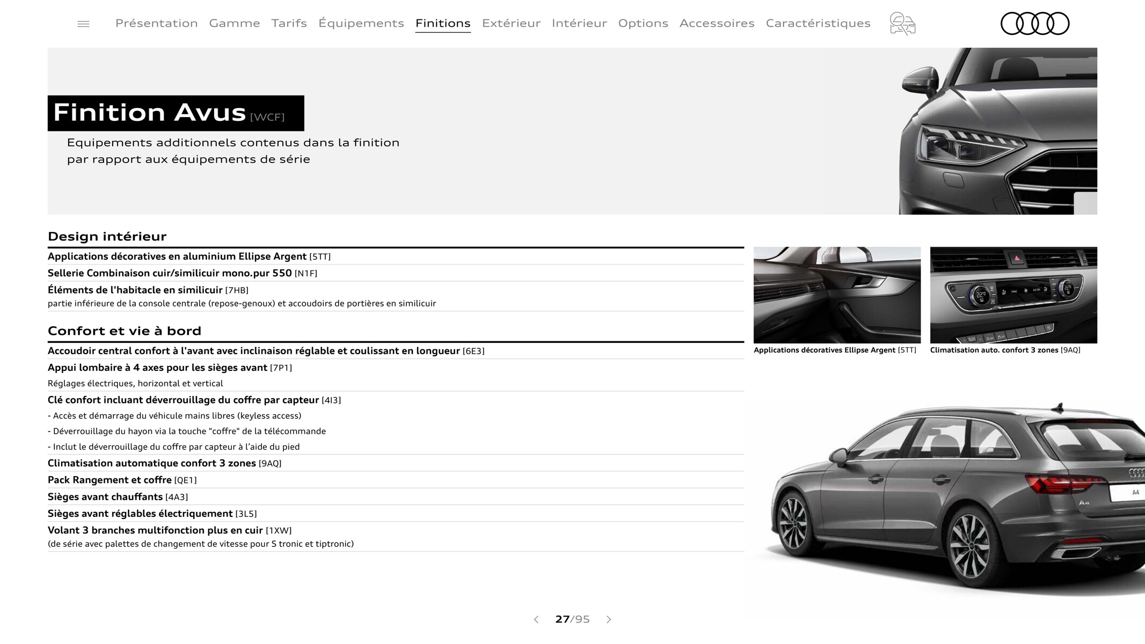
Task: Select Pack Rangement et coffre row
Action: click(x=396, y=480)
